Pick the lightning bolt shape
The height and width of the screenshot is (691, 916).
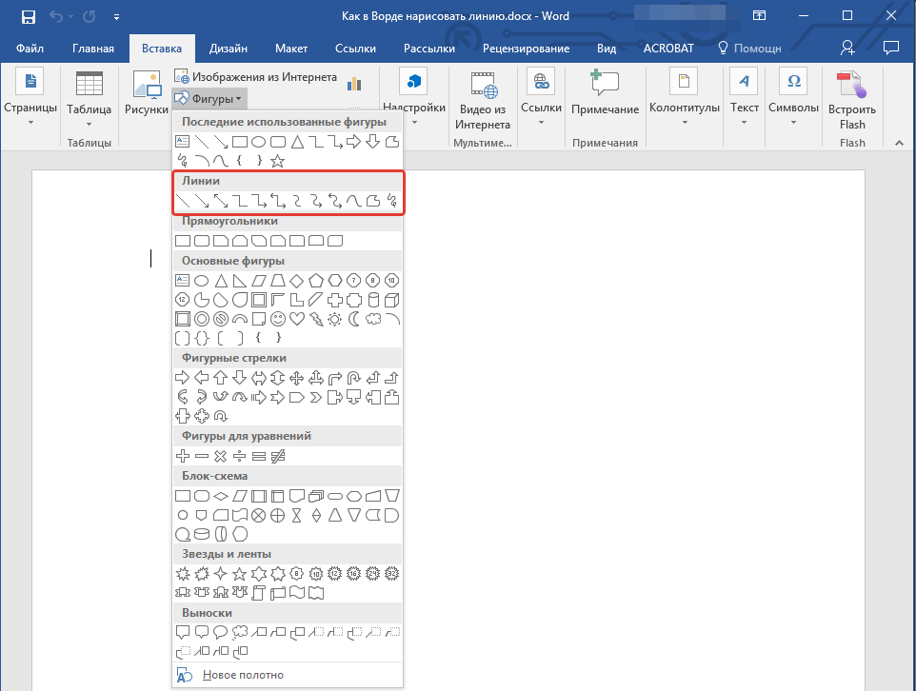pos(315,319)
